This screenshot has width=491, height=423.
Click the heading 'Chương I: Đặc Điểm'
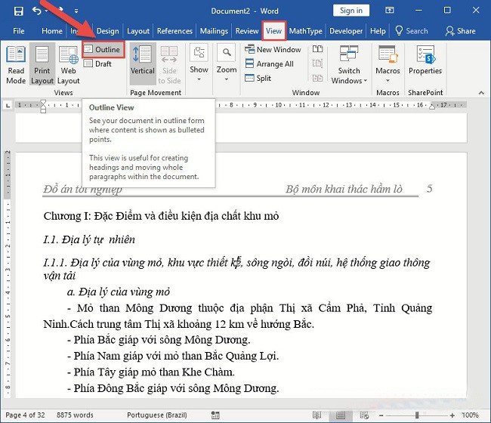[161, 216]
